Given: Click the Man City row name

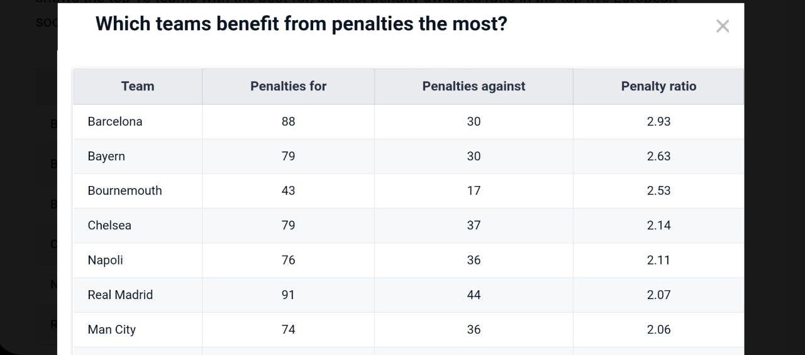Looking at the screenshot, I should click(x=111, y=329).
